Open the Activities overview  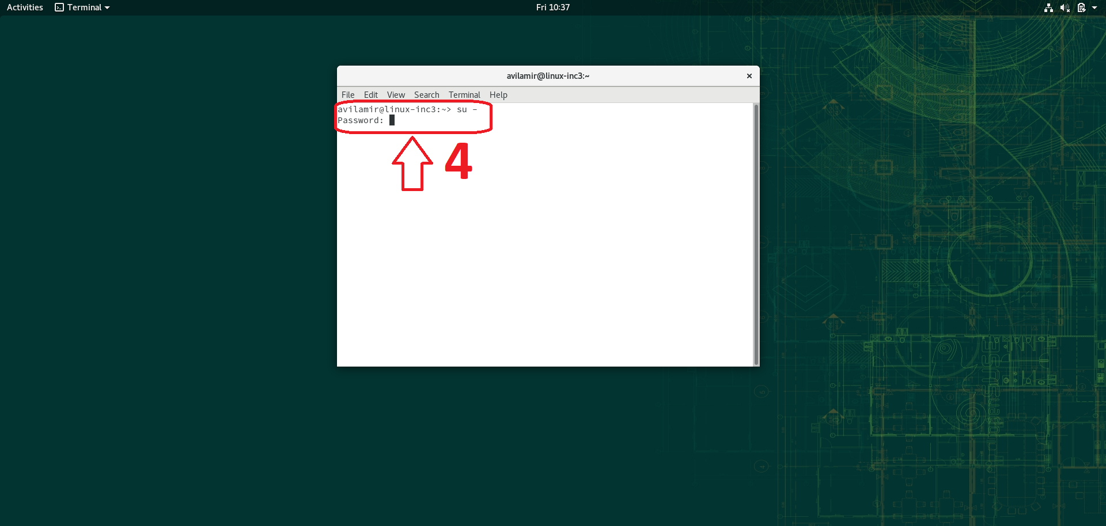click(25, 7)
